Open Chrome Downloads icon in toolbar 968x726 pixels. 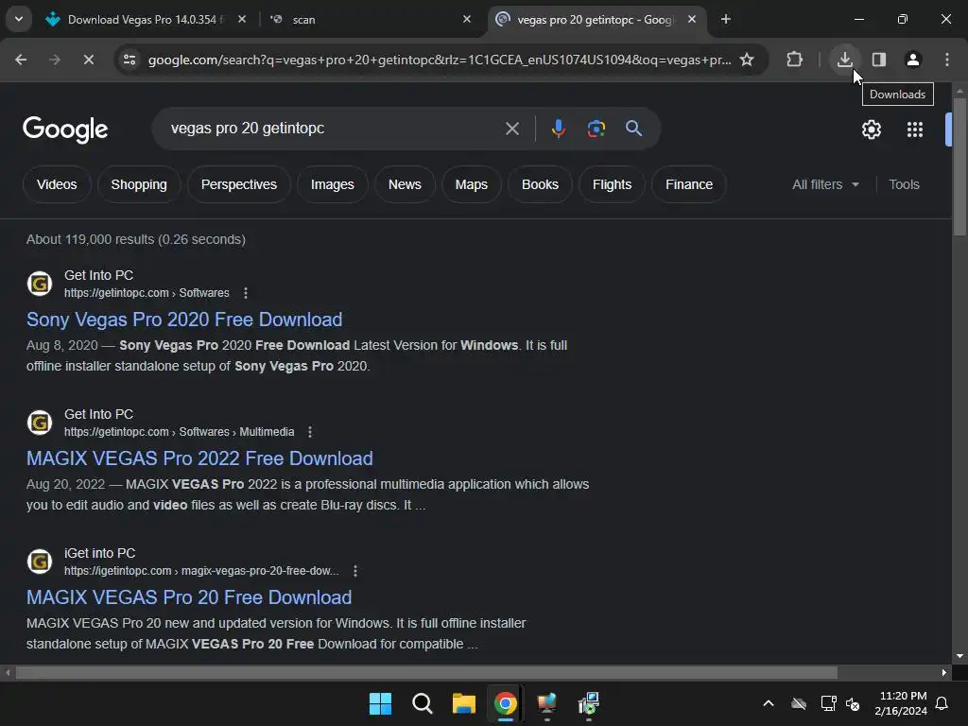844,60
